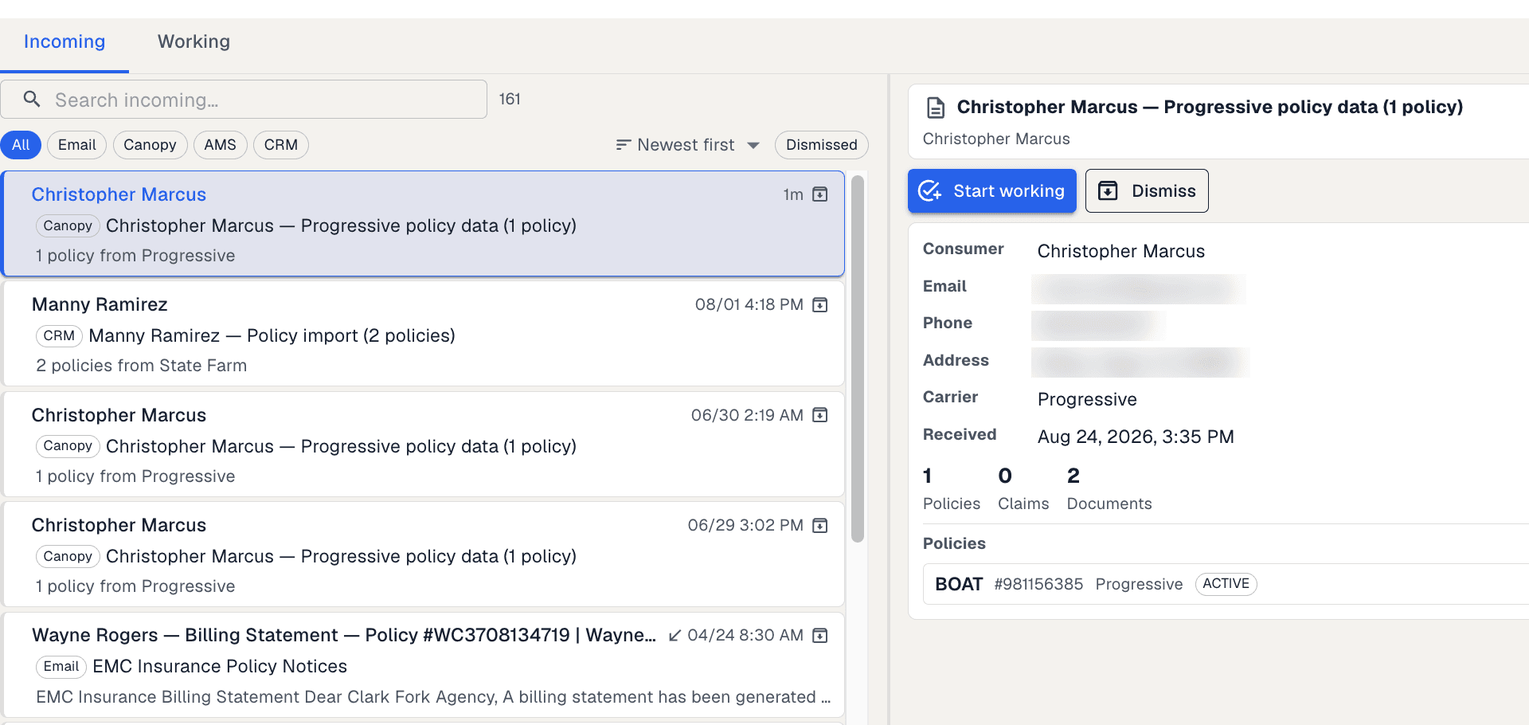Click the incoming list scrollbar
The height and width of the screenshot is (725, 1529).
click(858, 359)
